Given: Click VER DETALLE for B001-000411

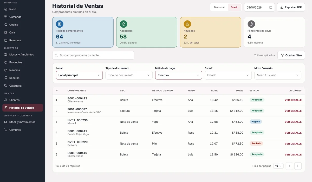Looking at the screenshot, I should tap(293, 133).
